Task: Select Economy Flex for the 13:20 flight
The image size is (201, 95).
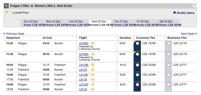Action: pos(137,43)
